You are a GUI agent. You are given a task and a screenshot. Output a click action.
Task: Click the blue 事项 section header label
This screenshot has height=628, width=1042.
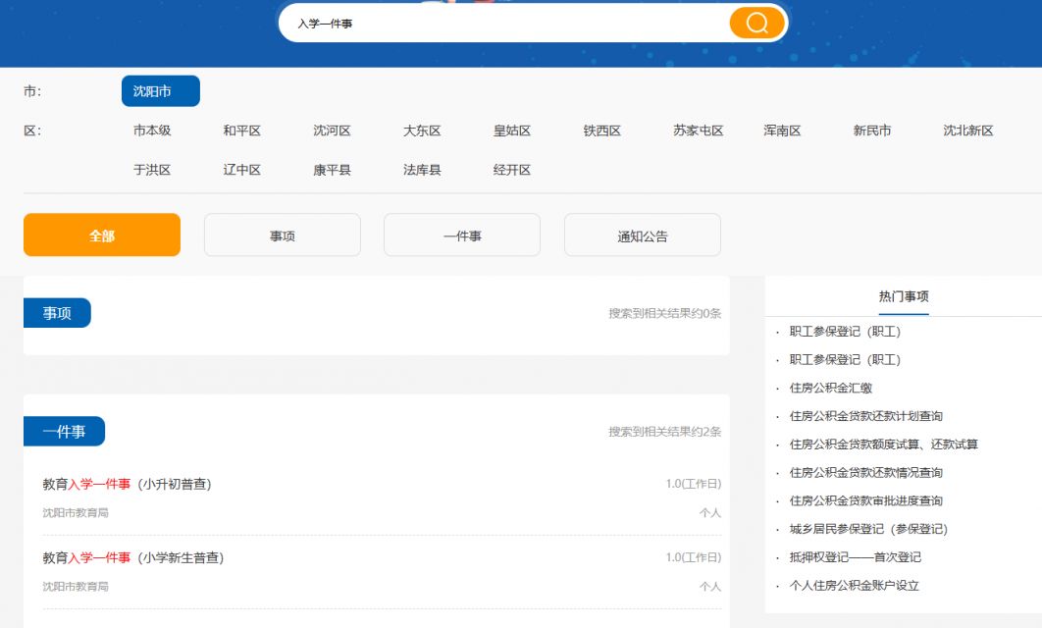coord(57,313)
